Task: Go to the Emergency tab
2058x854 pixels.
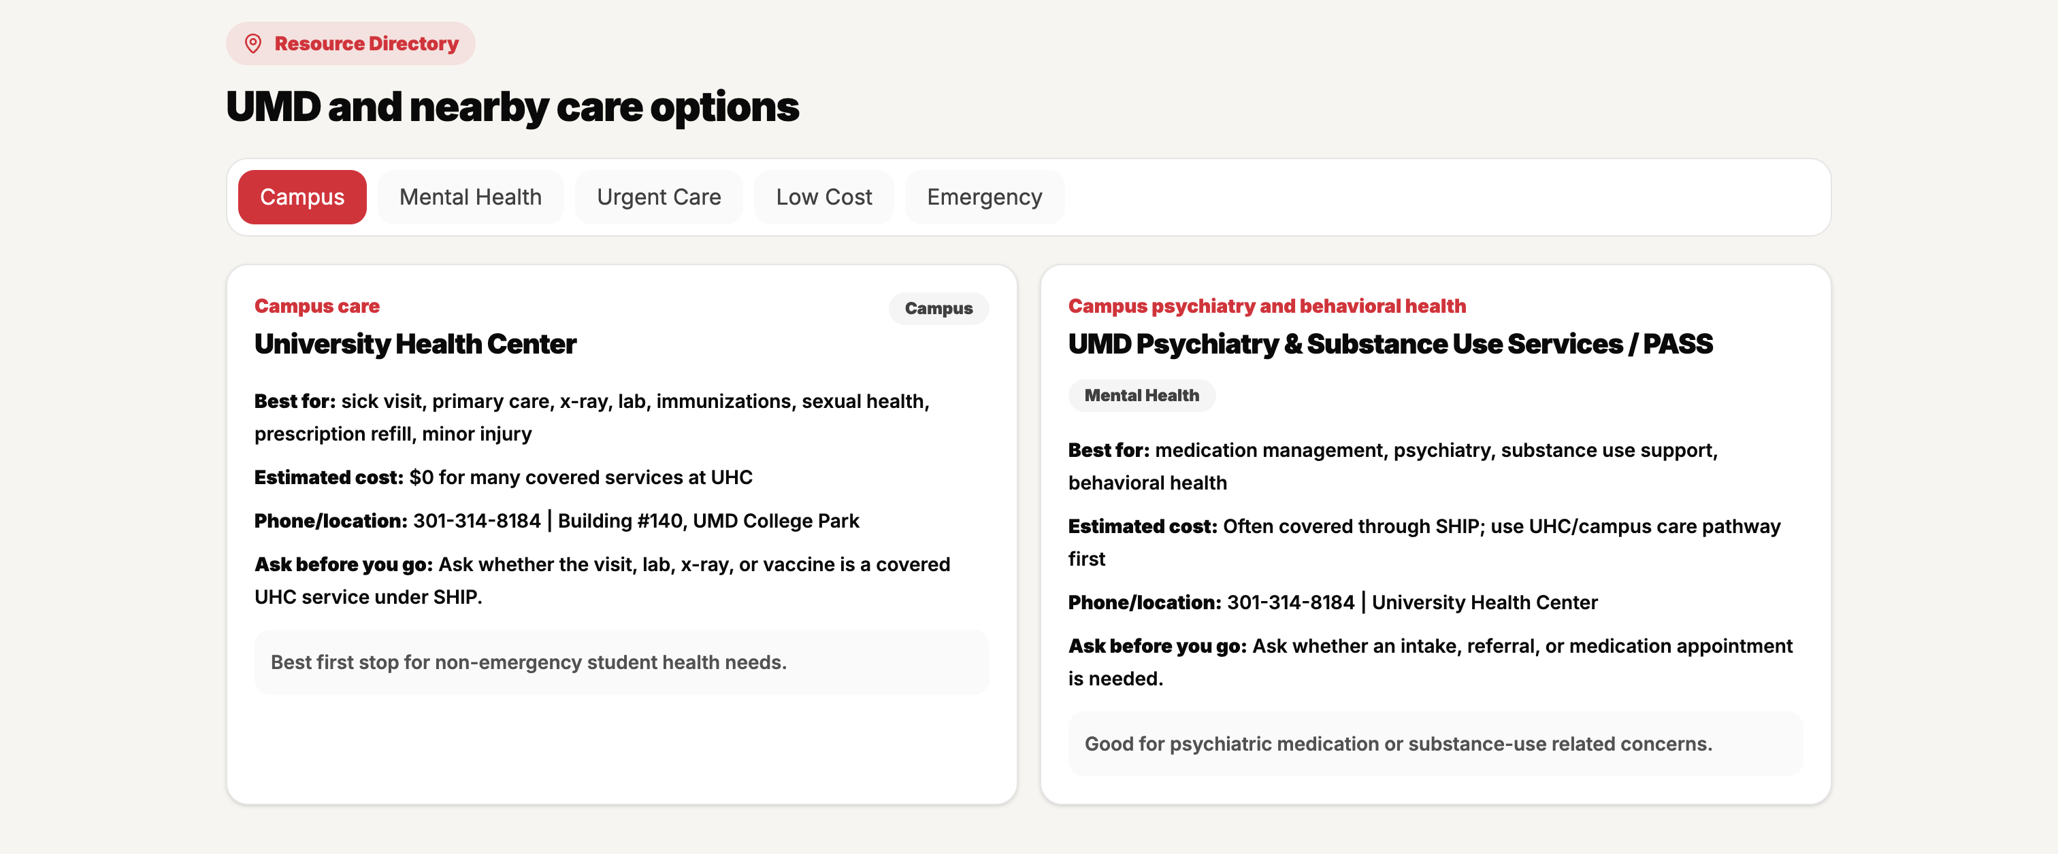Action: click(983, 197)
